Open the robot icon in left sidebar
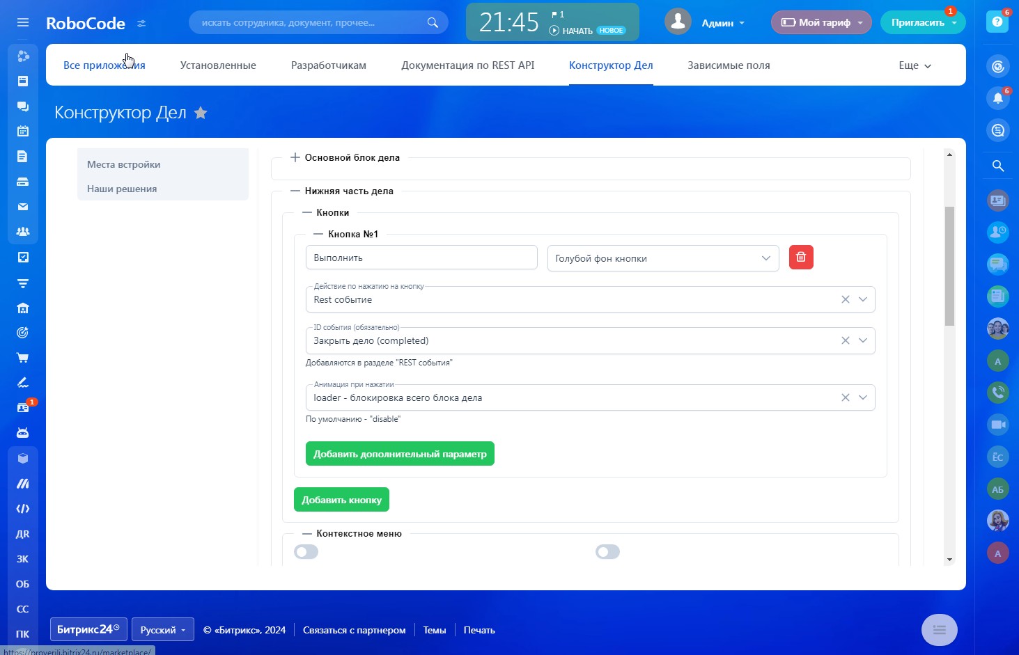The width and height of the screenshot is (1019, 655). coord(23,433)
